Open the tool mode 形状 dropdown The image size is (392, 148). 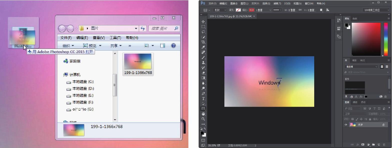pos(220,10)
